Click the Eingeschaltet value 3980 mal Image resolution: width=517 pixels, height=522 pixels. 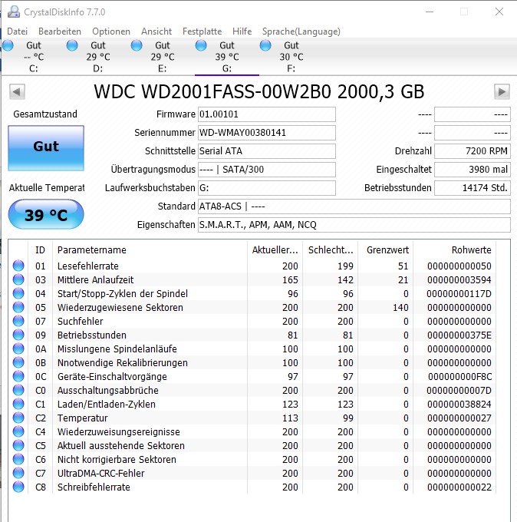tap(472, 170)
